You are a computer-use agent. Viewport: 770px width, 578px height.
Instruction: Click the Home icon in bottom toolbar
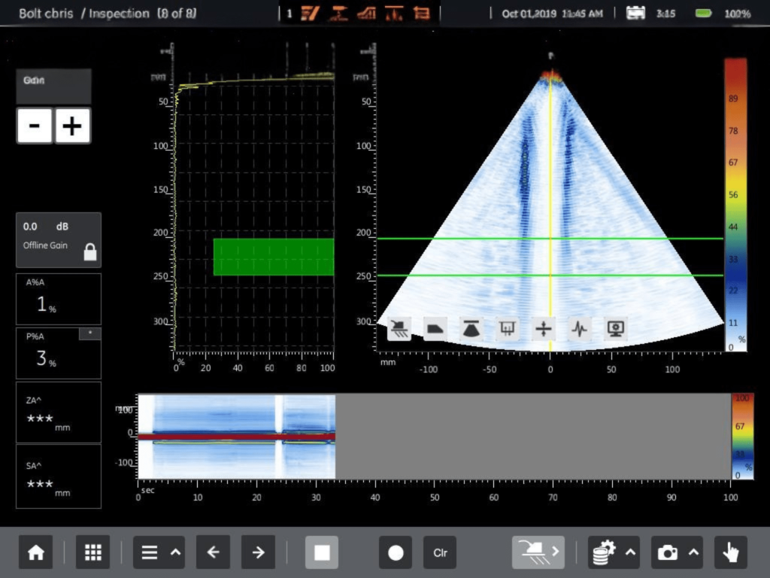[x=35, y=552]
